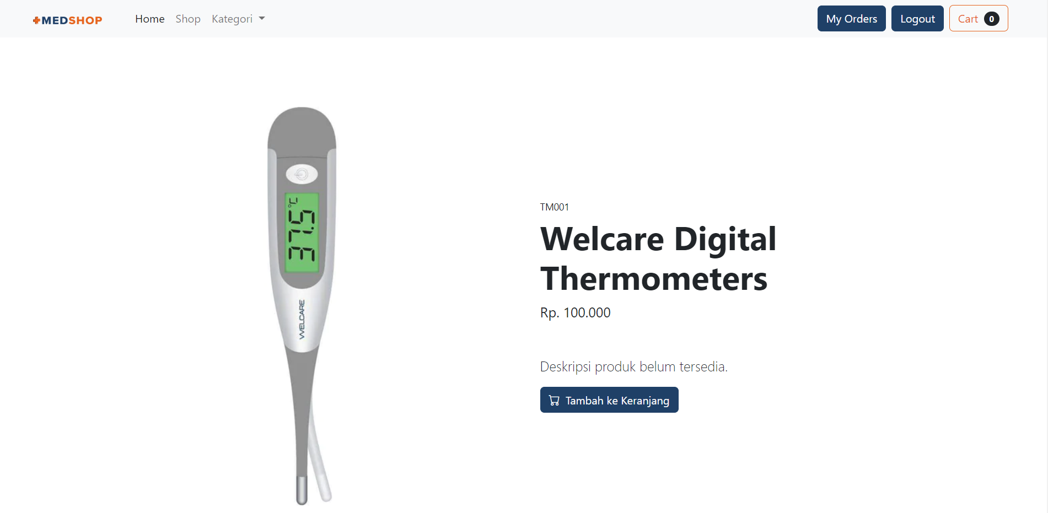Open the Cart
The width and height of the screenshot is (1048, 513).
click(x=968, y=19)
